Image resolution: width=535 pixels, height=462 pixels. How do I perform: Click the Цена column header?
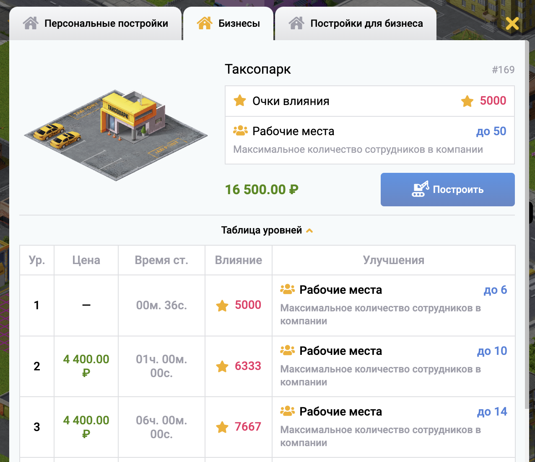pos(86,260)
